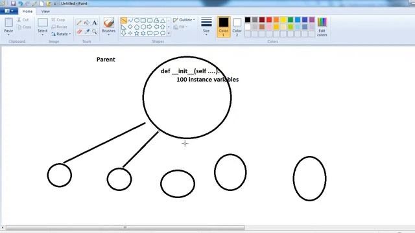The image size is (415, 233).
Task: Choose the Hexagon shape
Action: click(143, 27)
